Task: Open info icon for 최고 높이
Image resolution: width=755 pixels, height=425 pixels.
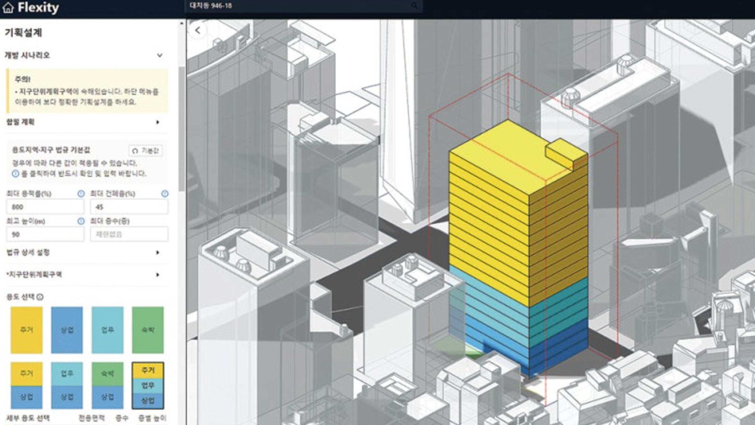Action: pyautogui.click(x=81, y=221)
